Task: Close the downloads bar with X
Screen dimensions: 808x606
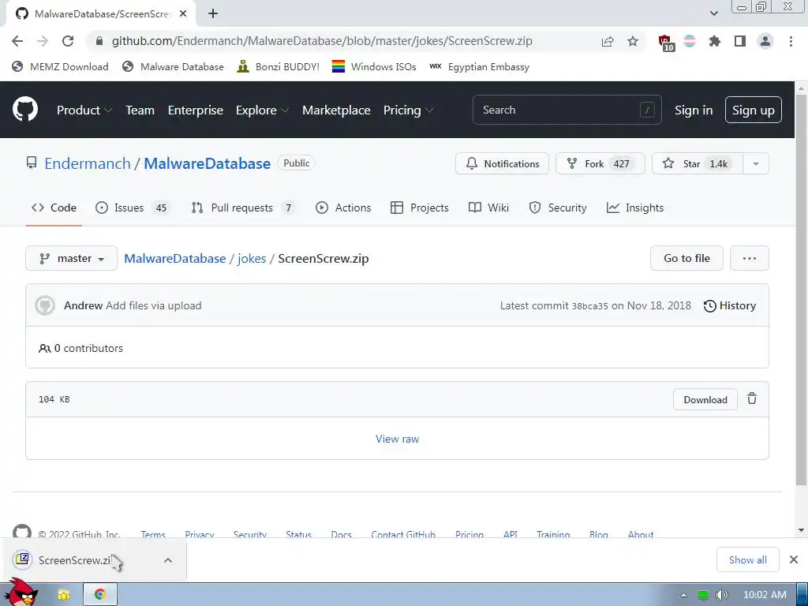Action: pyautogui.click(x=794, y=559)
